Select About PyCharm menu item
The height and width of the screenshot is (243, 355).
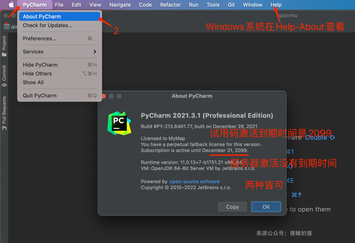[59, 16]
